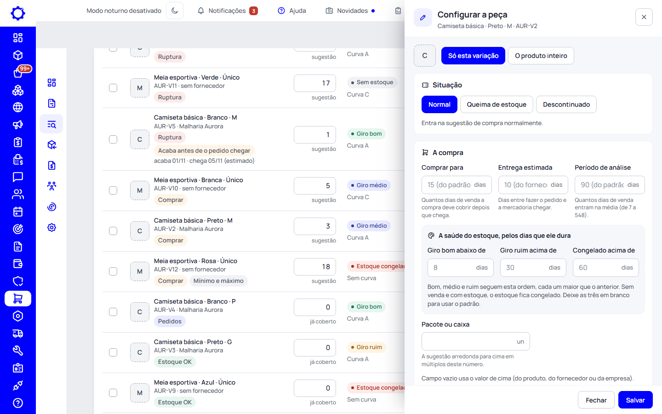Open the users icon in the blue sidebar
This screenshot has width=662, height=414.
click(18, 194)
